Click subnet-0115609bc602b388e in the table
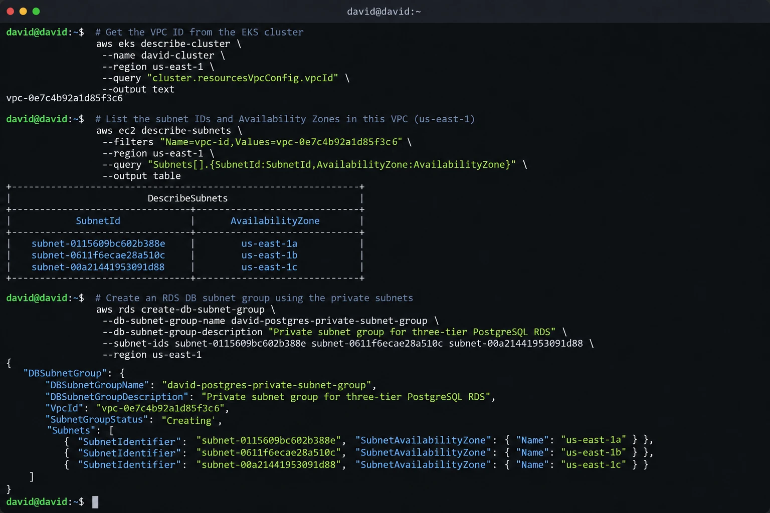 [x=98, y=243]
